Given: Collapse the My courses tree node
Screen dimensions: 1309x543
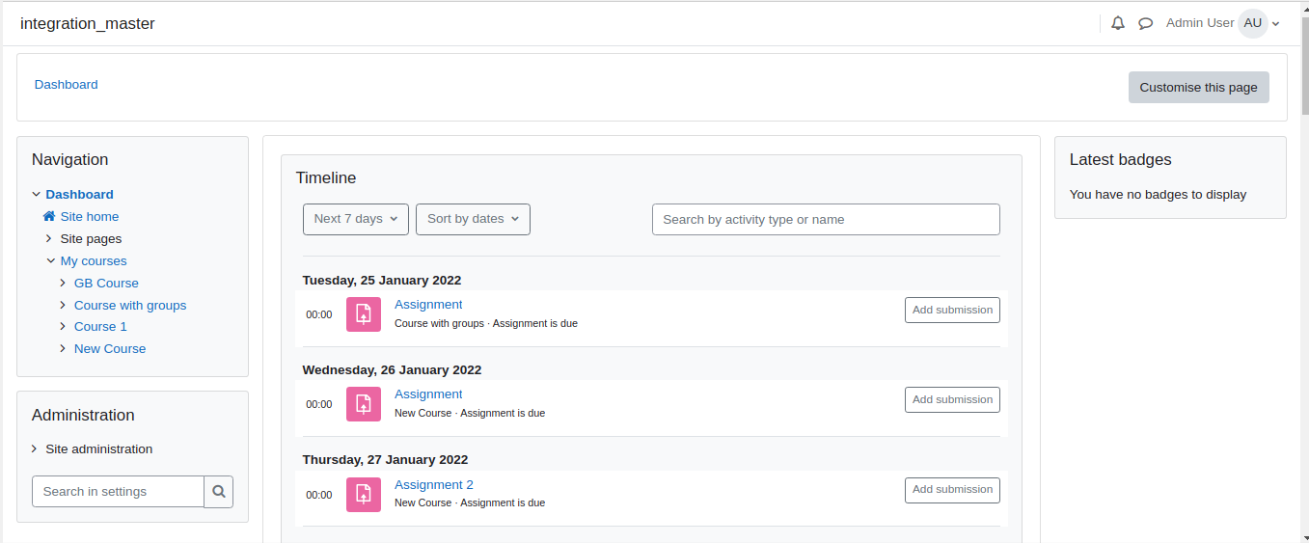Looking at the screenshot, I should click(x=50, y=260).
